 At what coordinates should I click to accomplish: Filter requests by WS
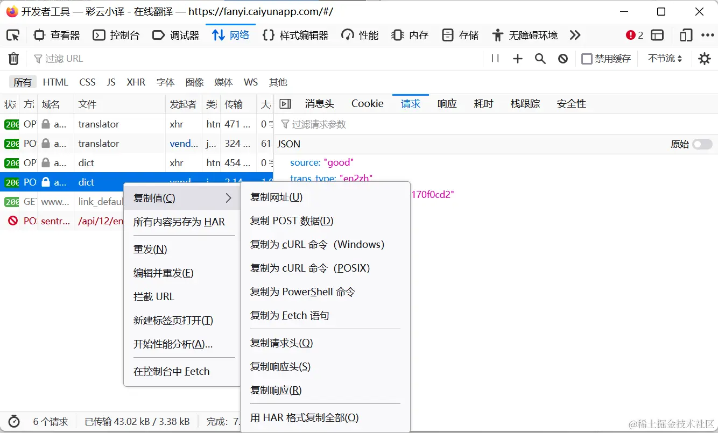[x=251, y=82]
